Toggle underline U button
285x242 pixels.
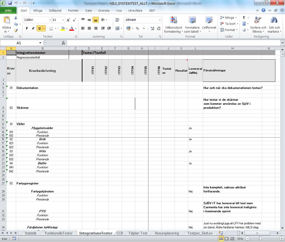point(39,28)
